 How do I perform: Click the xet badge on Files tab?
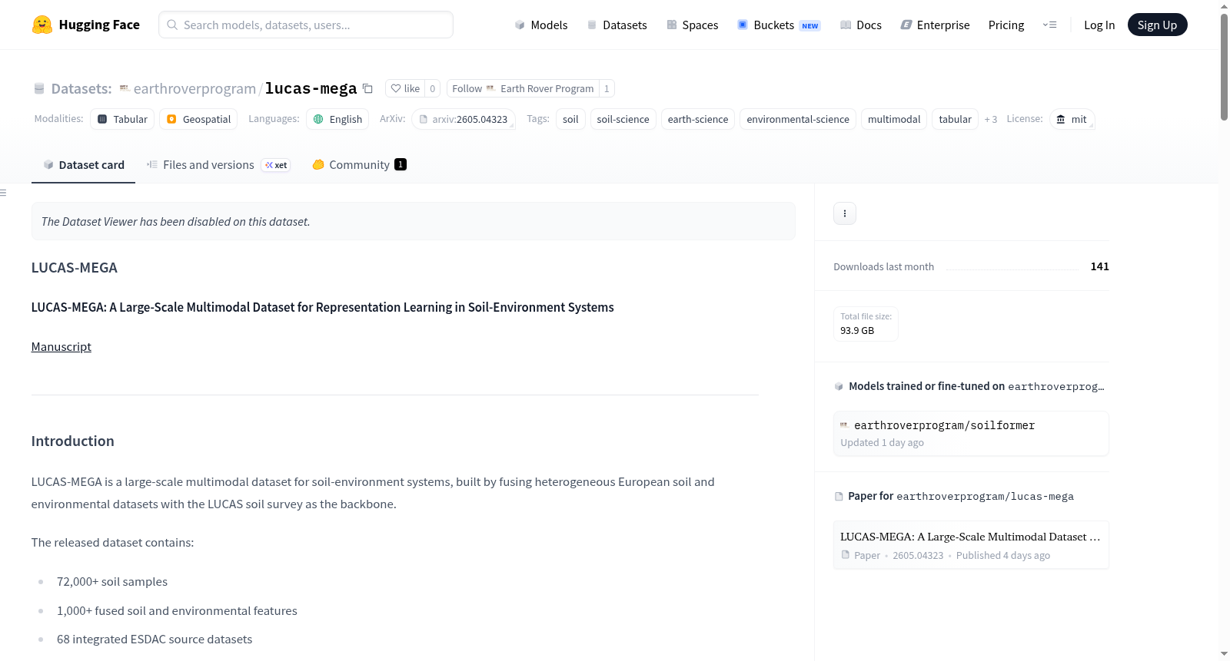[276, 165]
